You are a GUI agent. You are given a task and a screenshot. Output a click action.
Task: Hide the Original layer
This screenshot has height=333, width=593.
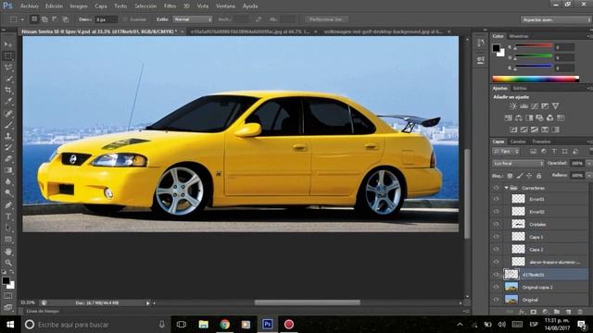click(x=496, y=300)
